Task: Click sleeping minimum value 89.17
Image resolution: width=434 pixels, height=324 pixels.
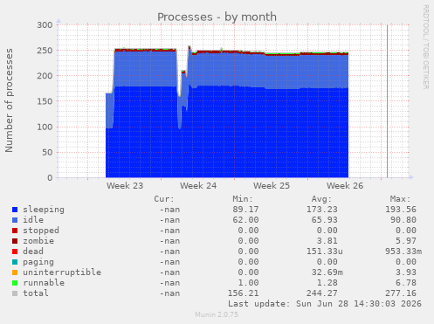Action: click(x=245, y=210)
